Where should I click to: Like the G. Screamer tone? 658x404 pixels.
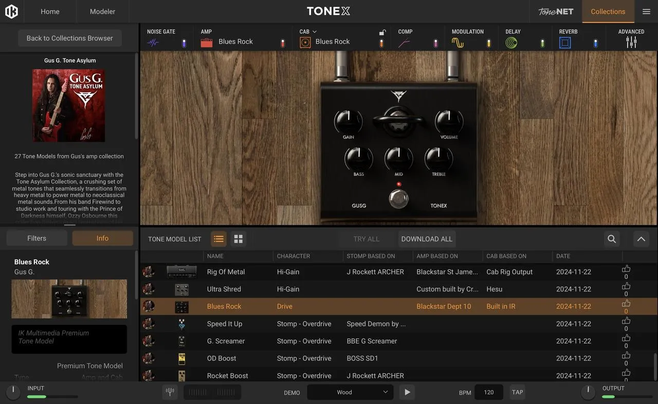click(626, 338)
